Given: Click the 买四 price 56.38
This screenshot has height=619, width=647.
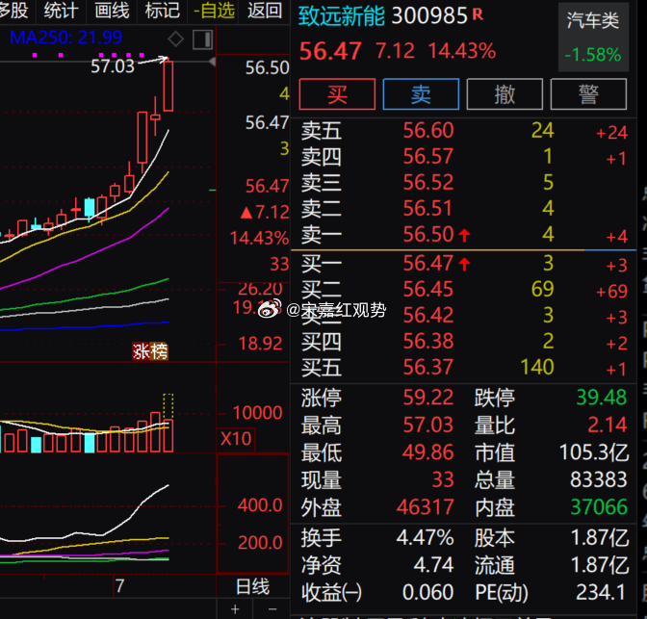Looking at the screenshot, I should click(x=427, y=342).
